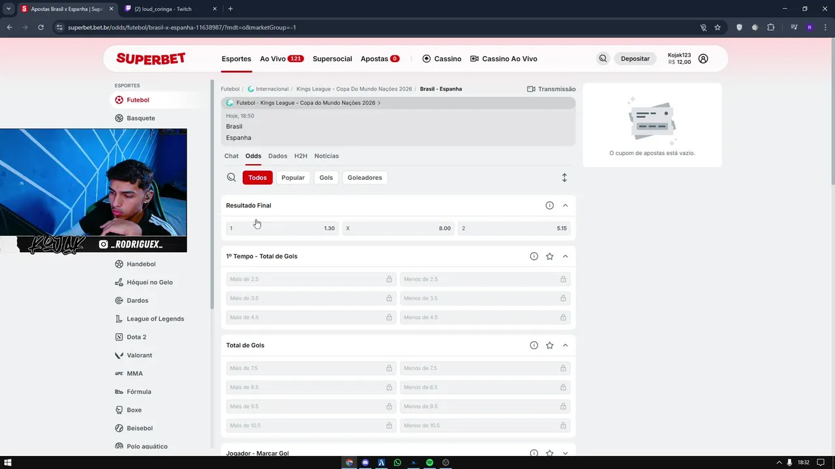The height and width of the screenshot is (469, 835).
Task: Click the Chrome address bar URL
Action: click(182, 27)
